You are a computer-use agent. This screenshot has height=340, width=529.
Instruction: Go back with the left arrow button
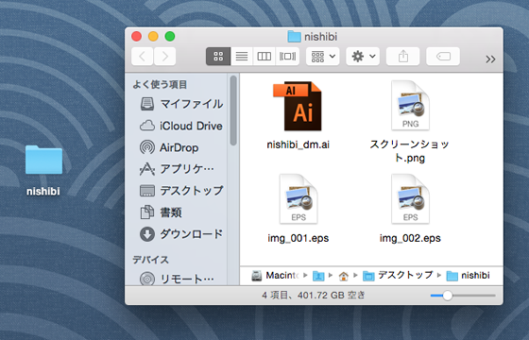coord(142,57)
